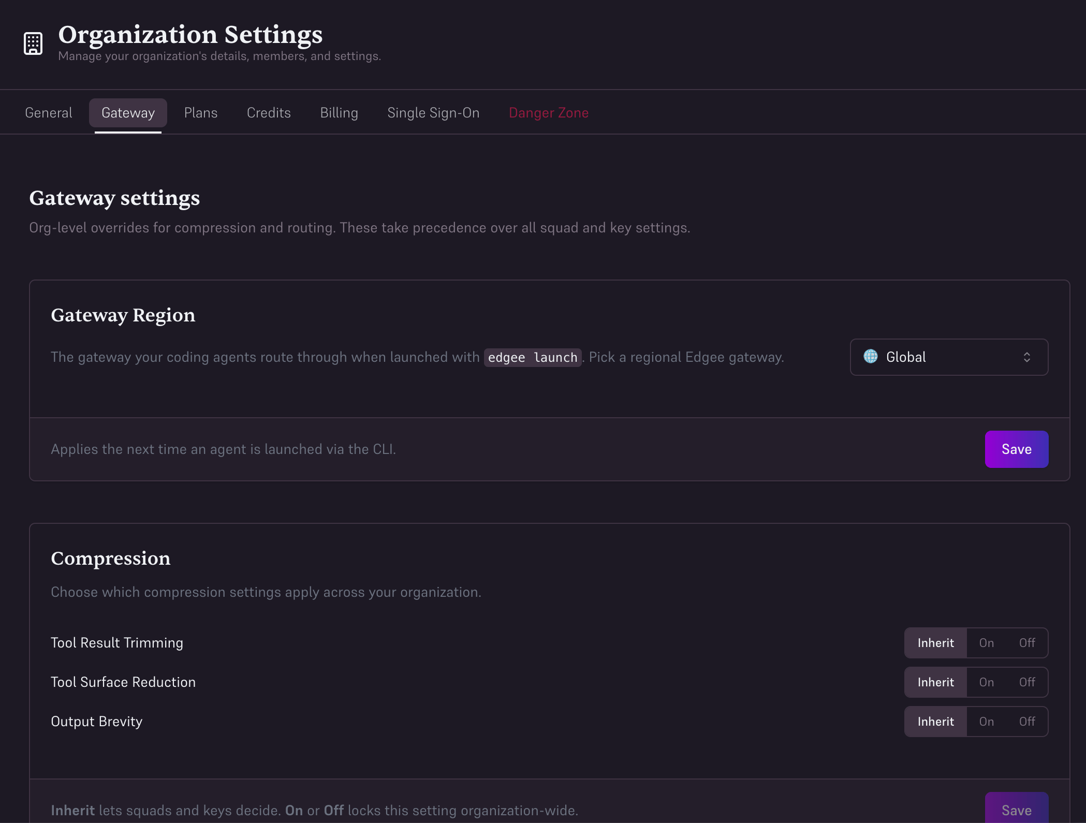Click the organization building icon

click(x=33, y=43)
